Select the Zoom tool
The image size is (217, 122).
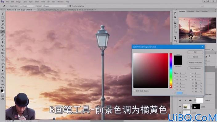click(3, 81)
